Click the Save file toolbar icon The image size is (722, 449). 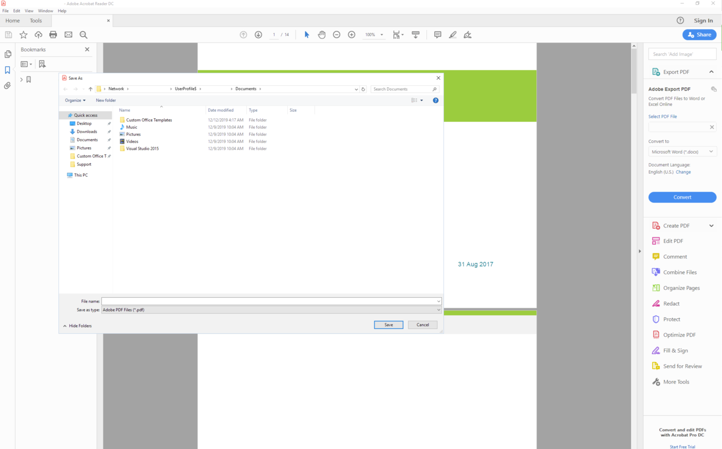click(8, 34)
